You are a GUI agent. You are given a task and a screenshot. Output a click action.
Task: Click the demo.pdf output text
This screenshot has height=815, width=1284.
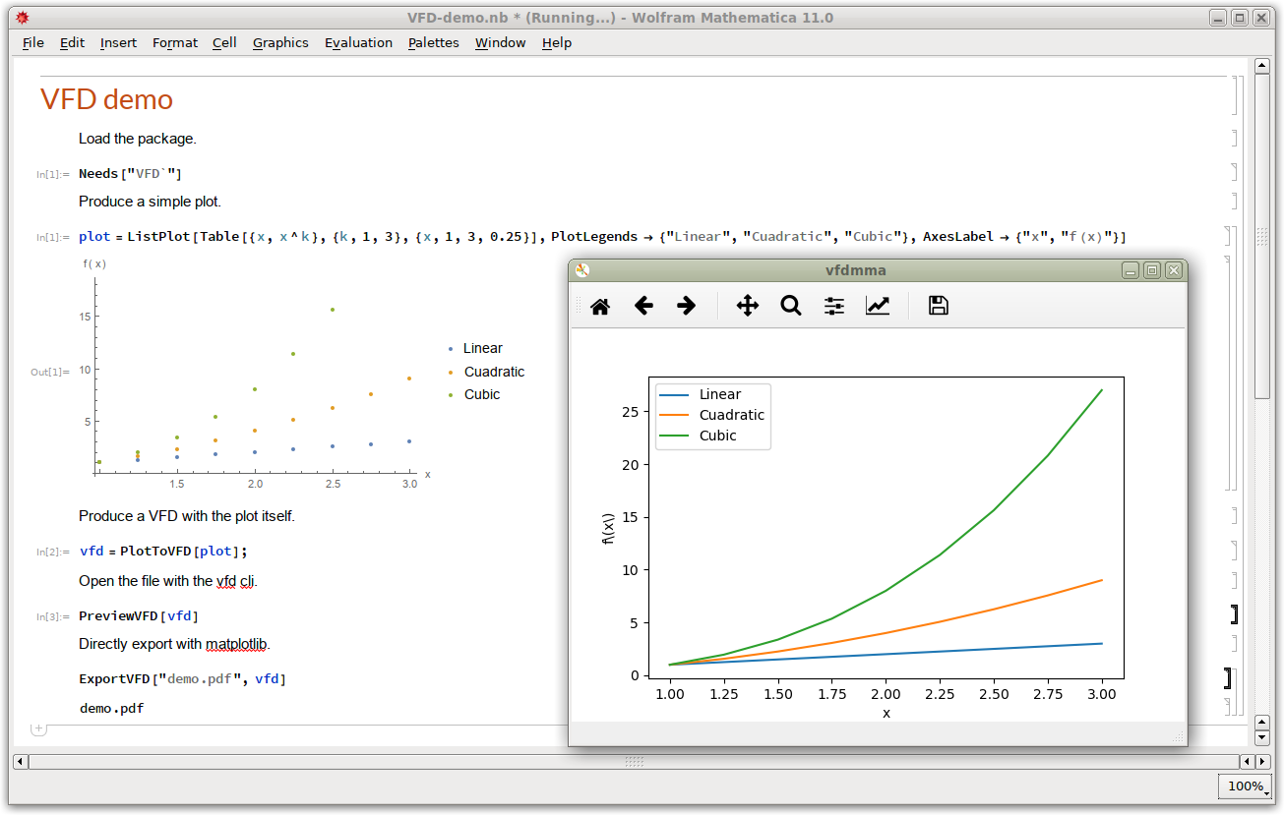[x=112, y=708]
